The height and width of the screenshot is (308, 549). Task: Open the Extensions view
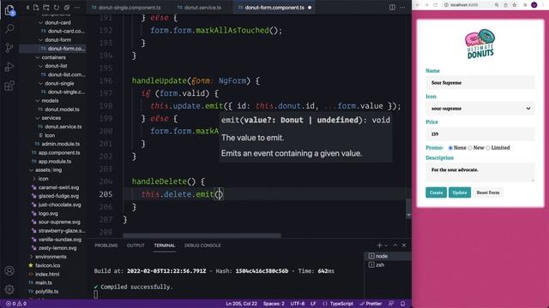pyautogui.click(x=9, y=86)
